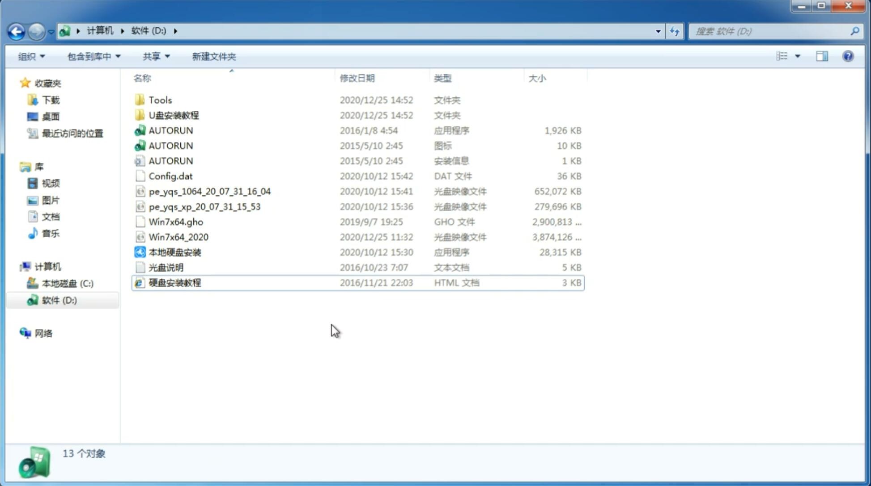Open 光盘说明 text document
Image resolution: width=871 pixels, height=486 pixels.
pyautogui.click(x=166, y=267)
